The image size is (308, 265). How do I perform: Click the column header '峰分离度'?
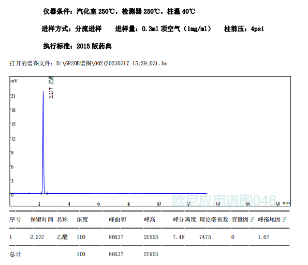click(184, 219)
